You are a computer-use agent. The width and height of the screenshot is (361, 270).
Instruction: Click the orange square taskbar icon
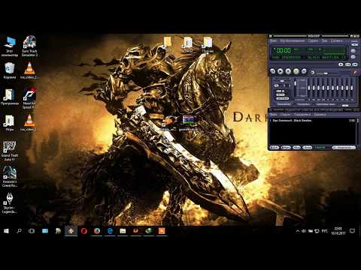162,231
